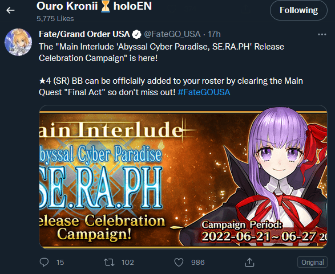The width and height of the screenshot is (335, 274).
Task: Click the Ouro Kronii holoEN header title
Action: pyautogui.click(x=94, y=6)
